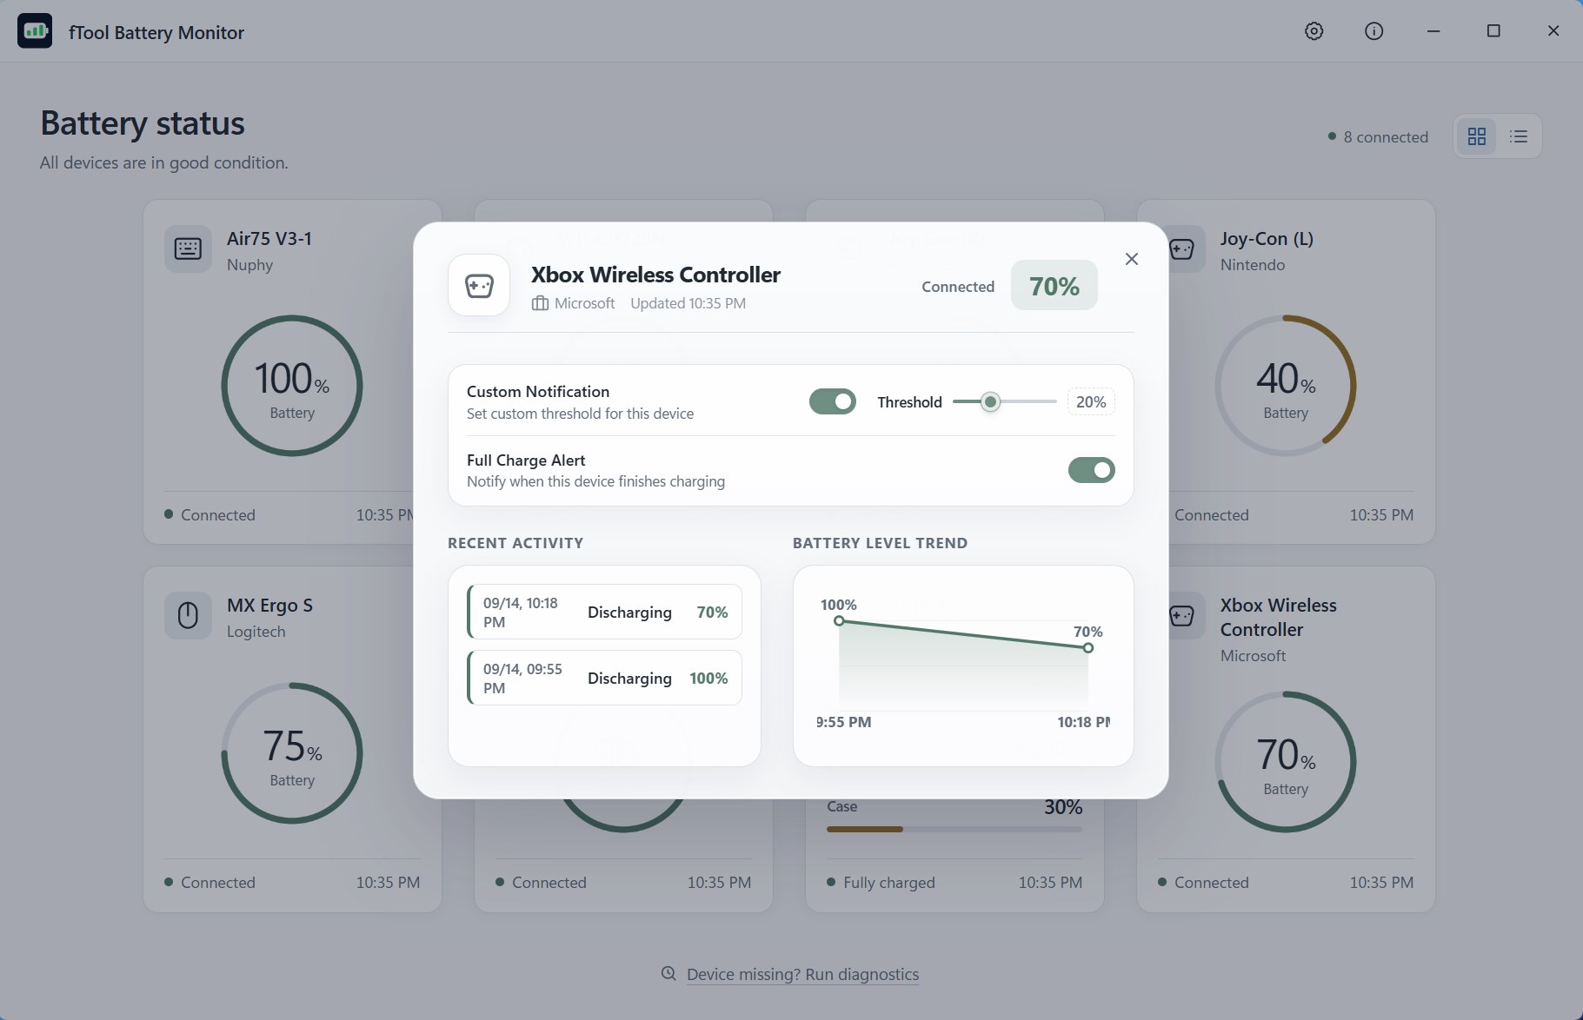This screenshot has width=1583, height=1020.
Task: Click the '30%' case battery value
Action: [x=1063, y=806]
